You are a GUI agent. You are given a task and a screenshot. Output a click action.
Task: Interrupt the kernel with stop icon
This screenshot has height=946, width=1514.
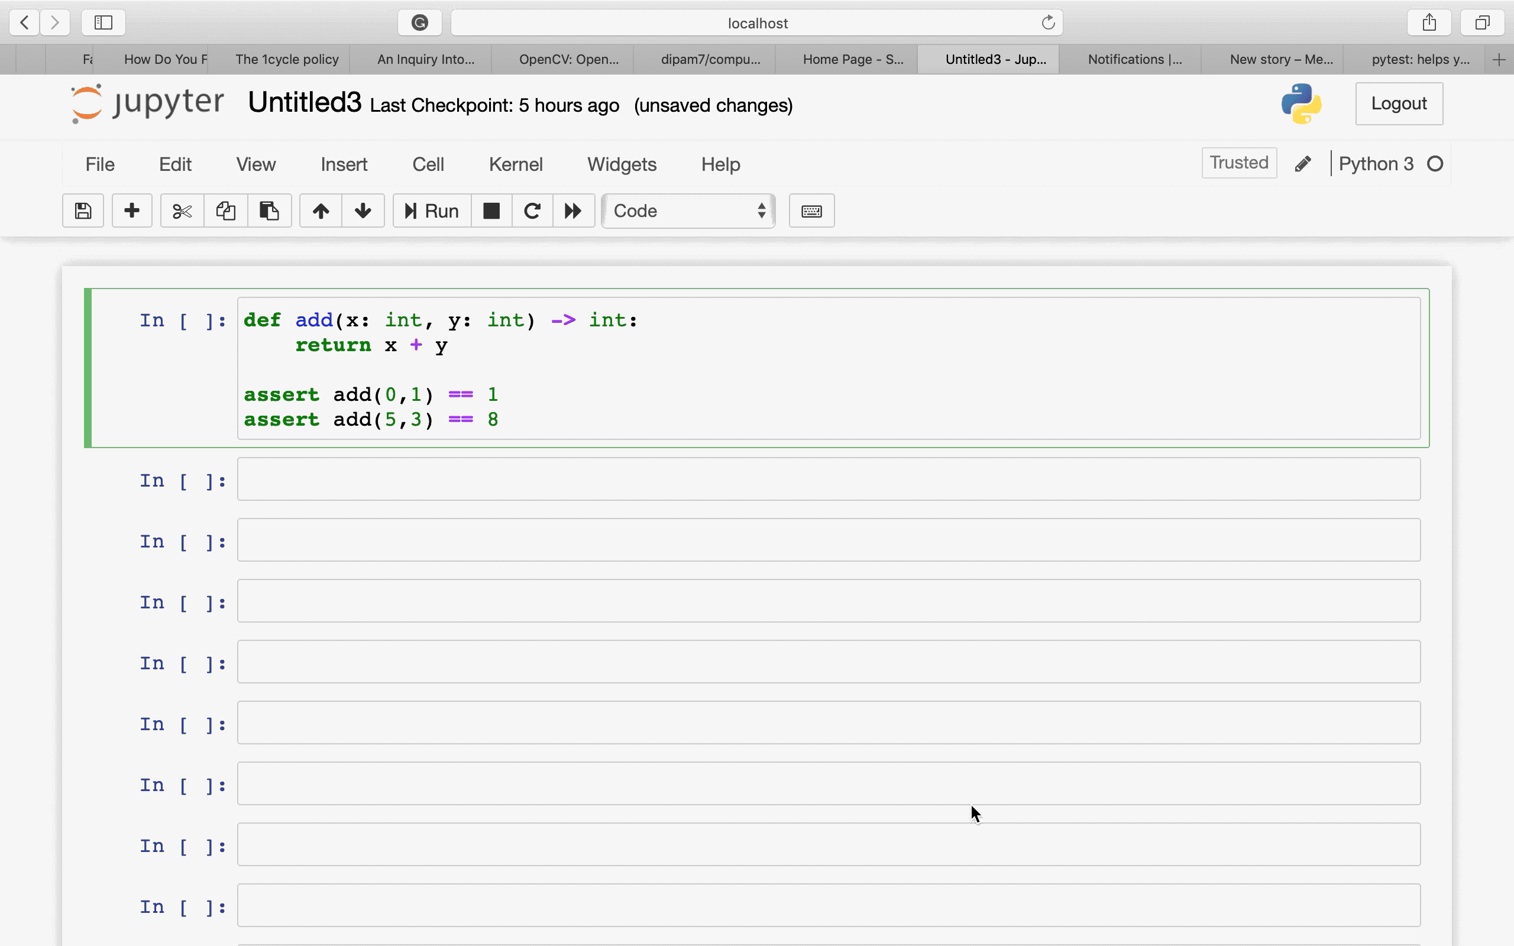click(x=490, y=211)
